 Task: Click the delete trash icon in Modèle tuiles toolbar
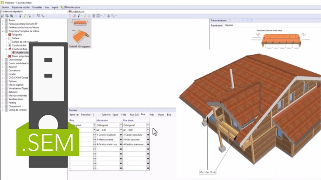tap(93, 16)
